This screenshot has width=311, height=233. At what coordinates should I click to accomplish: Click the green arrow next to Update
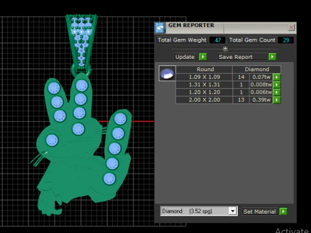(203, 57)
